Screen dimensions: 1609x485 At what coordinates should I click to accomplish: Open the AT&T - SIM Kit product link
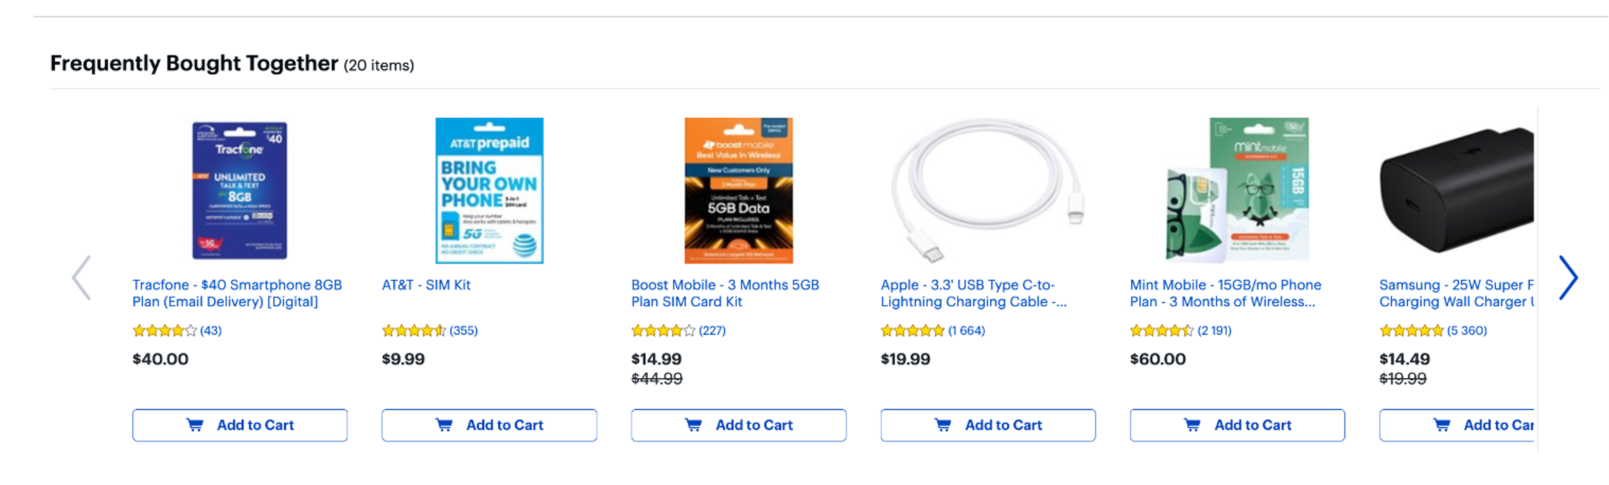427,285
